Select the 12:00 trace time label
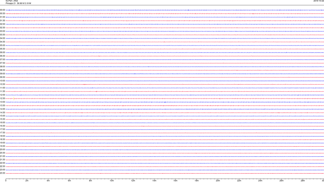This screenshot has width=324, height=182. coord(2,95)
